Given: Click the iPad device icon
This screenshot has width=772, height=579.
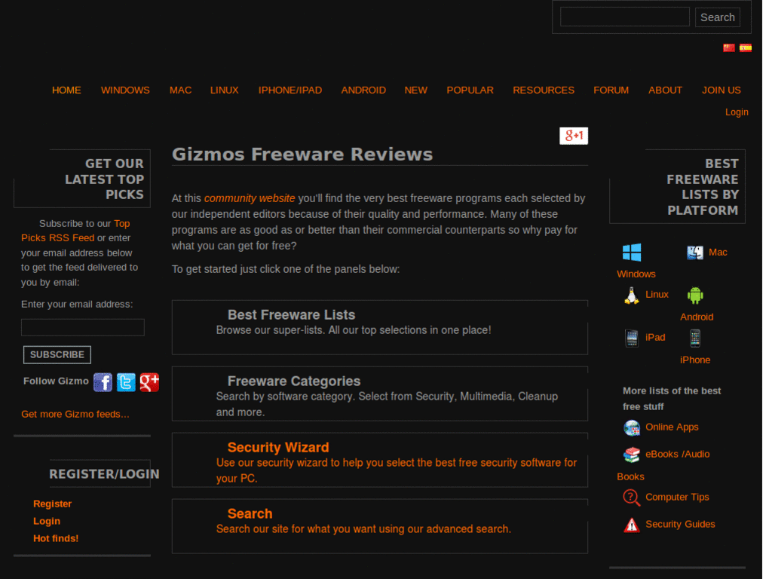Looking at the screenshot, I should coord(632,339).
